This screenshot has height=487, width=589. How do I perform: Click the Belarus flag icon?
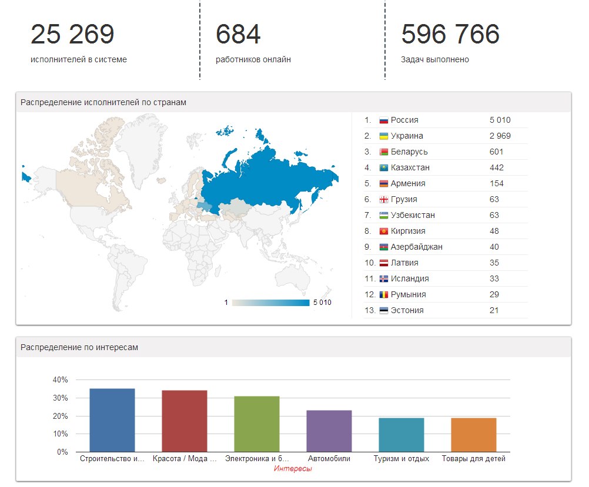[x=383, y=152]
